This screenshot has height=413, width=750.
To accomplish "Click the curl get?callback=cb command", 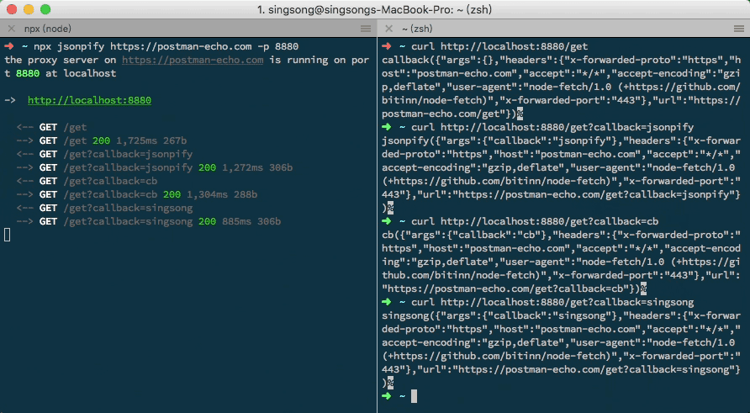I will [535, 221].
